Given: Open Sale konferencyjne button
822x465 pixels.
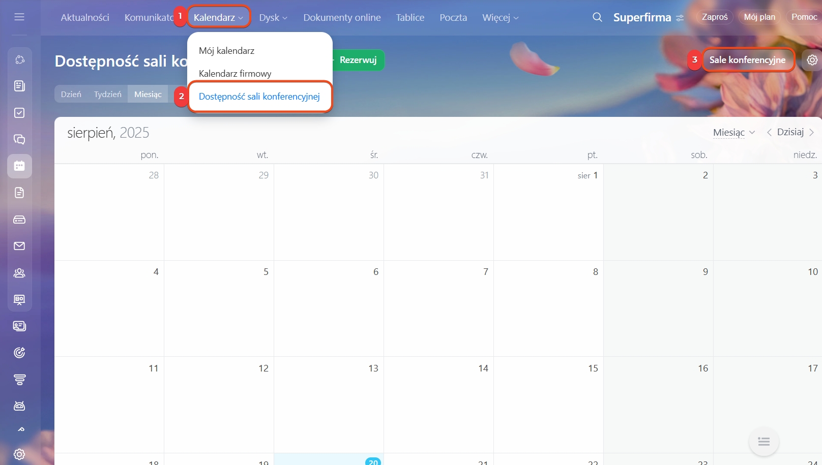Looking at the screenshot, I should click(x=747, y=60).
